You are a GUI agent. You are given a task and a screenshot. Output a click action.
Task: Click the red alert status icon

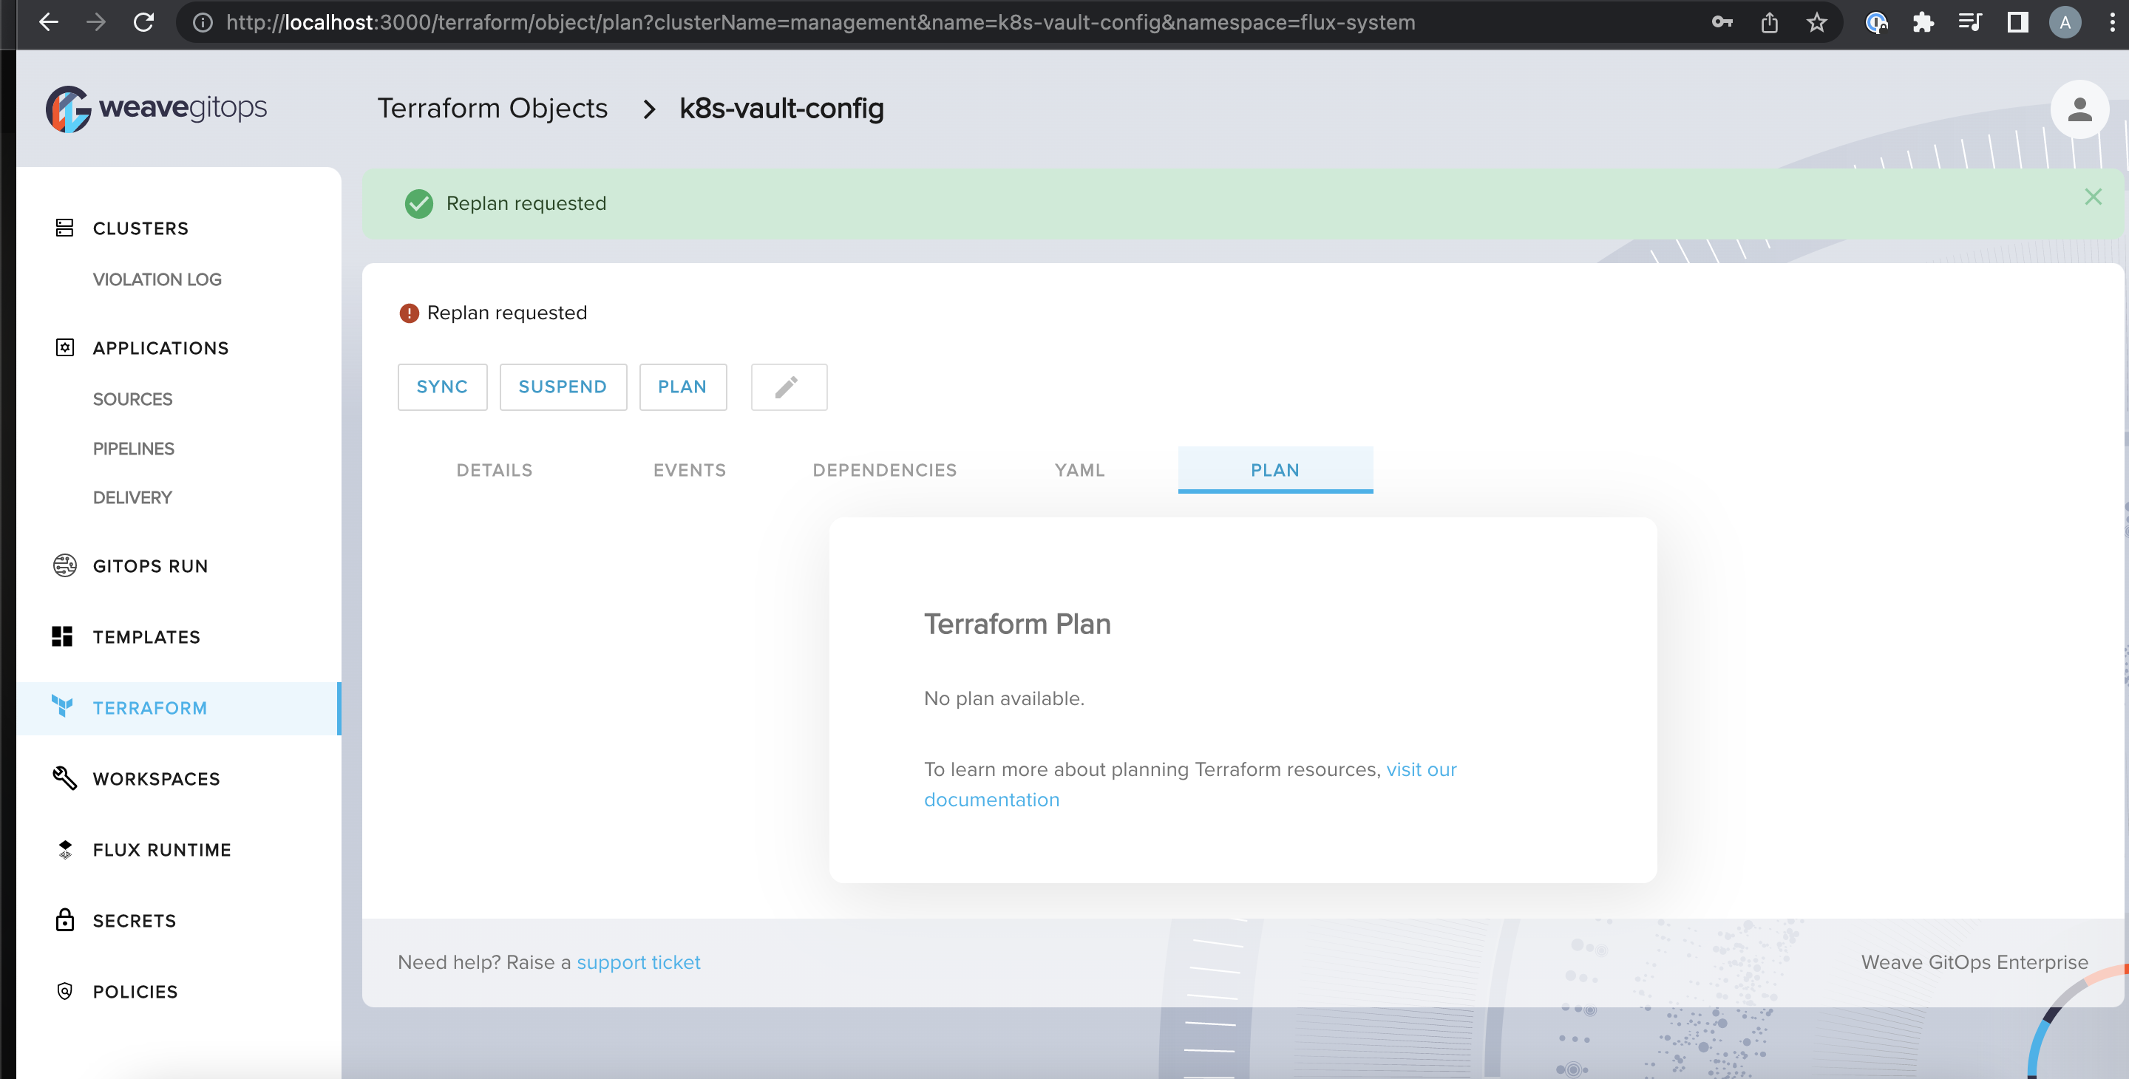click(x=409, y=313)
